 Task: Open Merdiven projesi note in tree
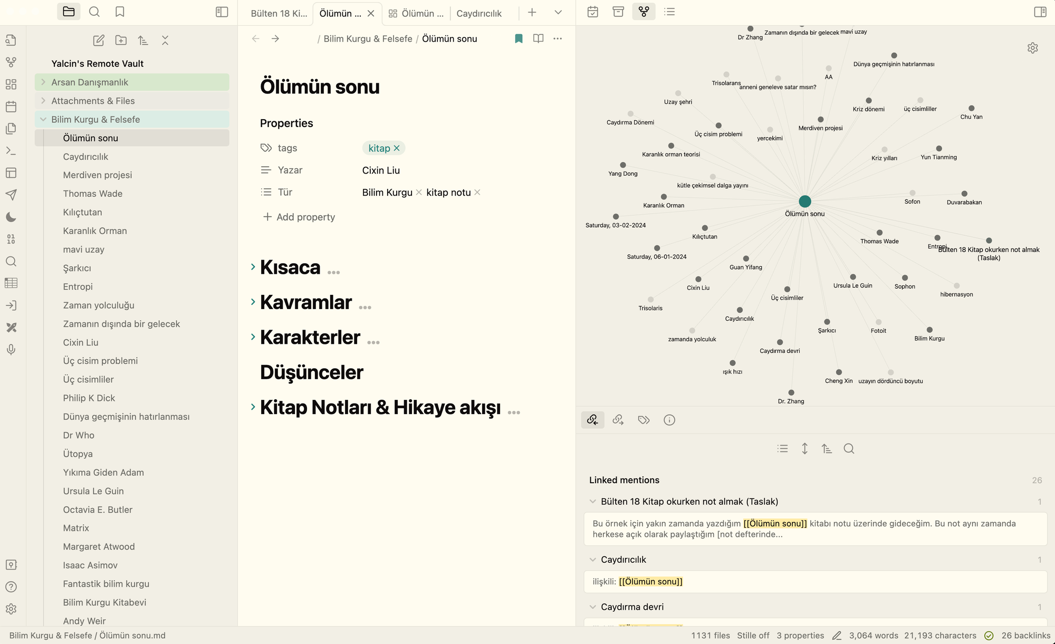pyautogui.click(x=97, y=175)
